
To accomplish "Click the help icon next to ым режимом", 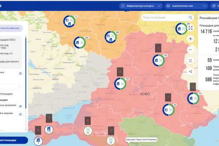I will (x=20, y=106).
